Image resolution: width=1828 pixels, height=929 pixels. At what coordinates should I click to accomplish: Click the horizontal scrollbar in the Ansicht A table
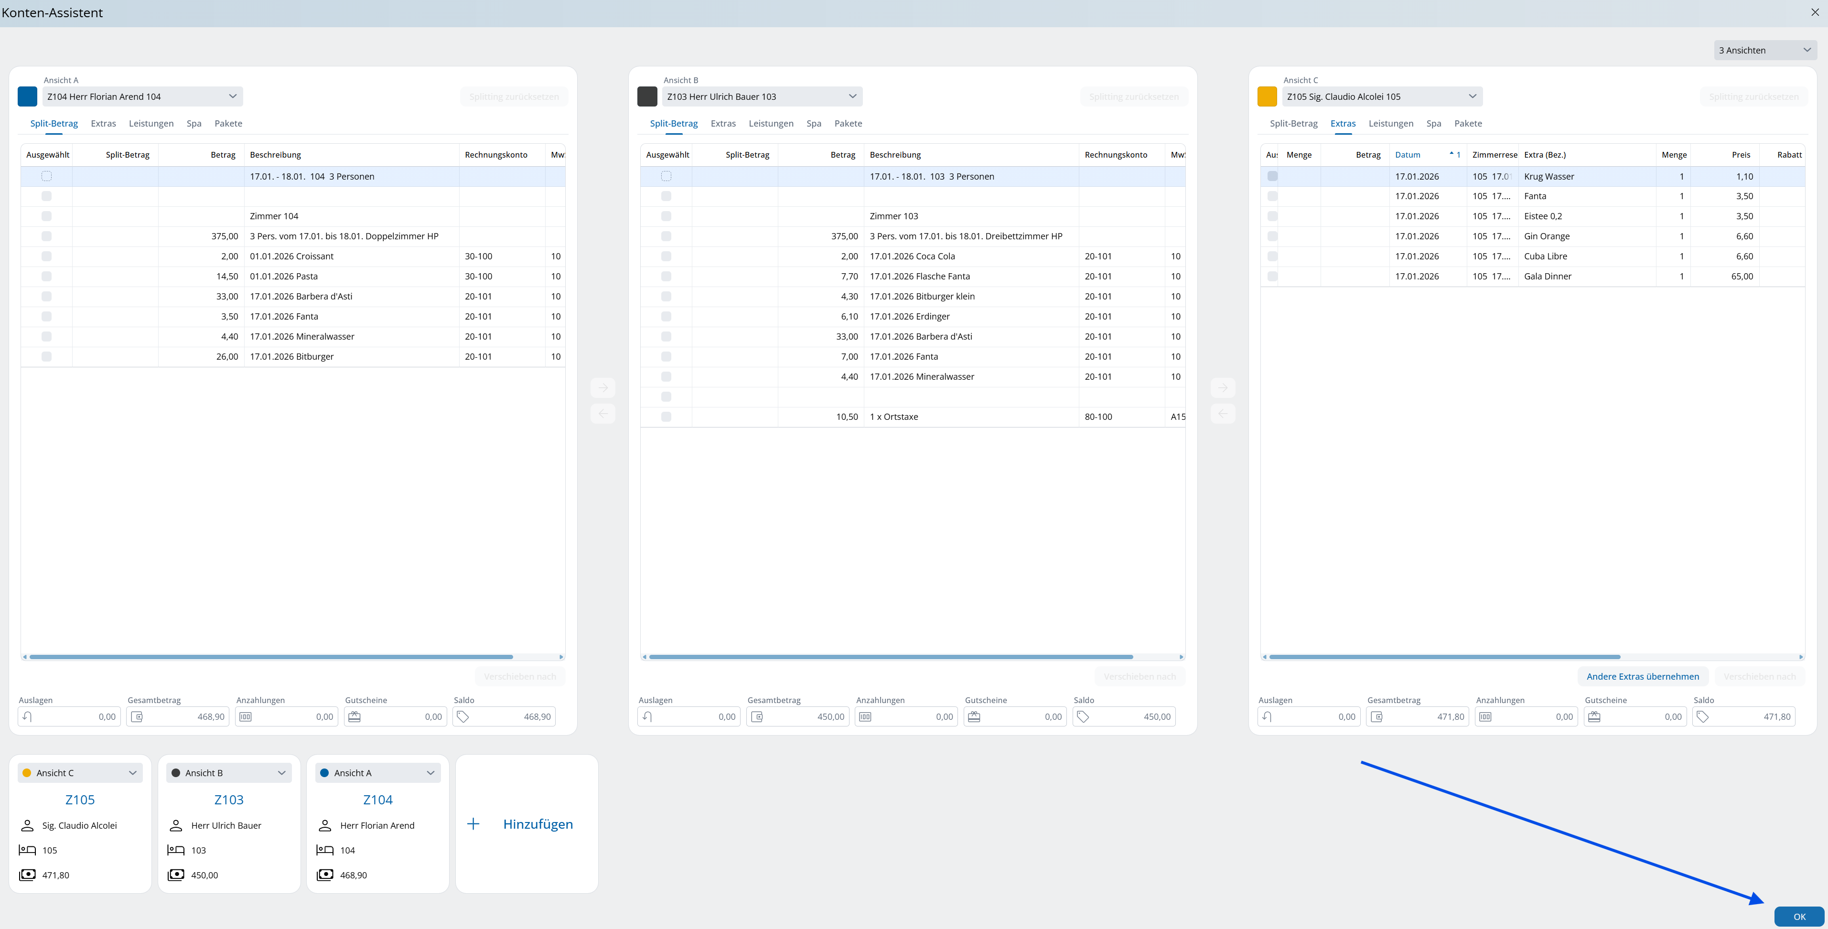269,657
